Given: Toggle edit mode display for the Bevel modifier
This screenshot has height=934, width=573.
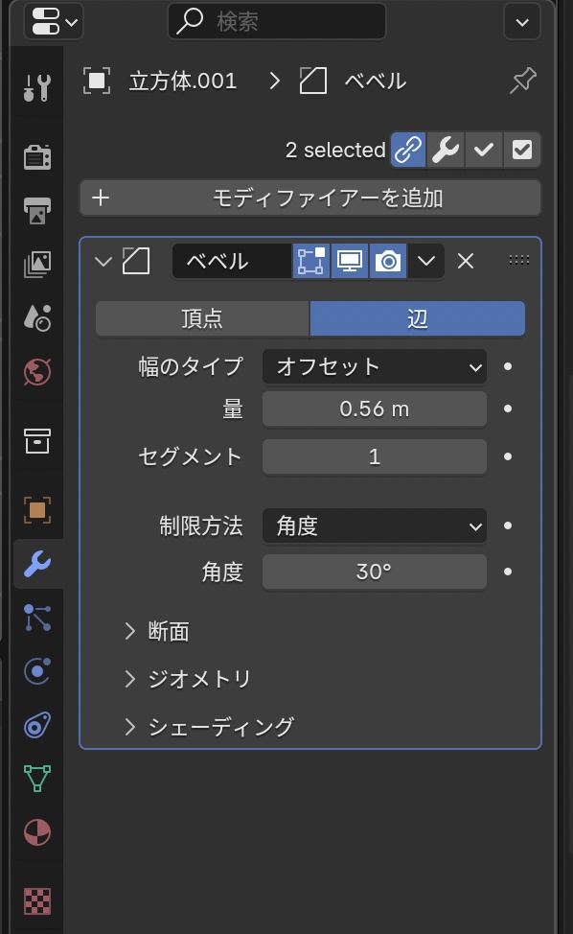Looking at the screenshot, I should click(x=313, y=260).
